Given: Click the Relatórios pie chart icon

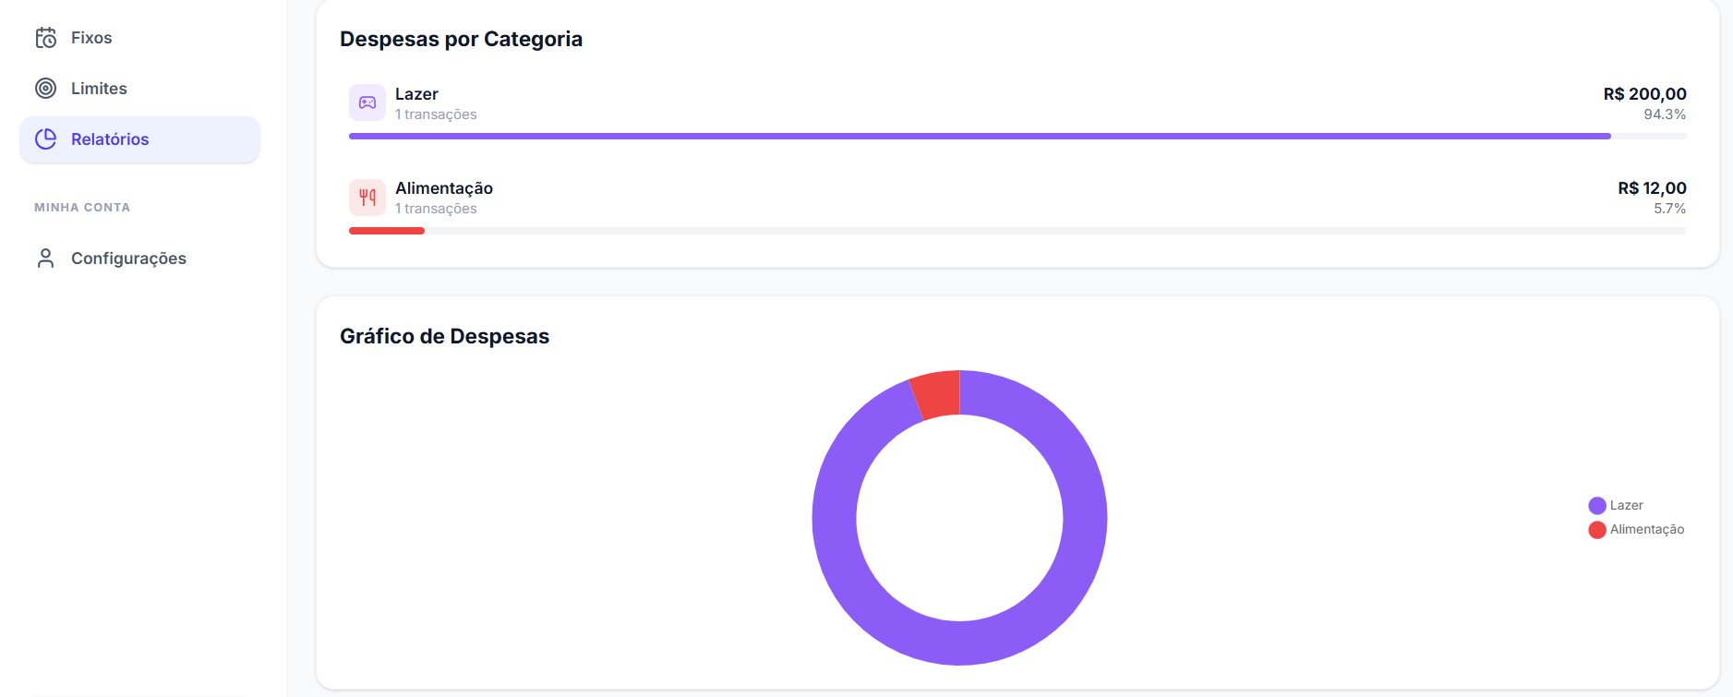Looking at the screenshot, I should pos(46,139).
